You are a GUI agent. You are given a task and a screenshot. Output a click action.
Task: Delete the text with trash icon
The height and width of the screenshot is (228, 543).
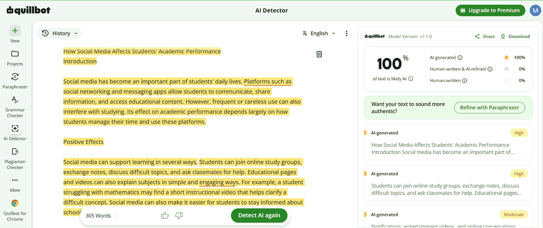click(319, 54)
